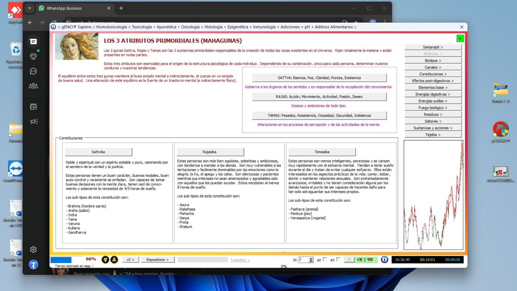Open the Fuego biológico menu entry

(433, 108)
